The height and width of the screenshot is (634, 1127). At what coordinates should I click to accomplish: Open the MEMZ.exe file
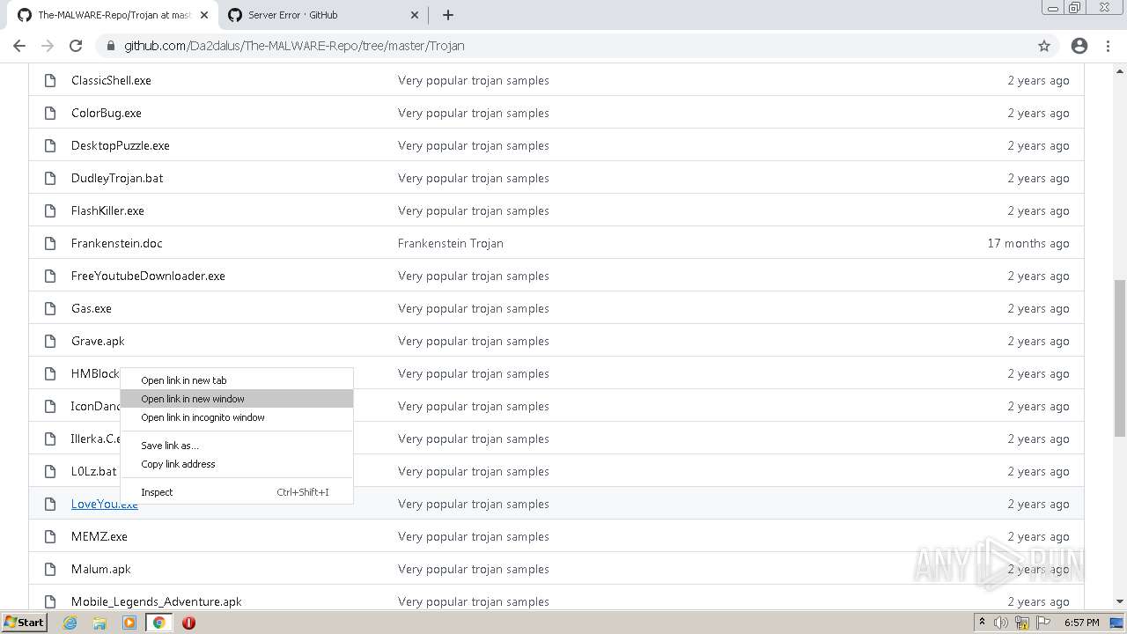(x=99, y=536)
